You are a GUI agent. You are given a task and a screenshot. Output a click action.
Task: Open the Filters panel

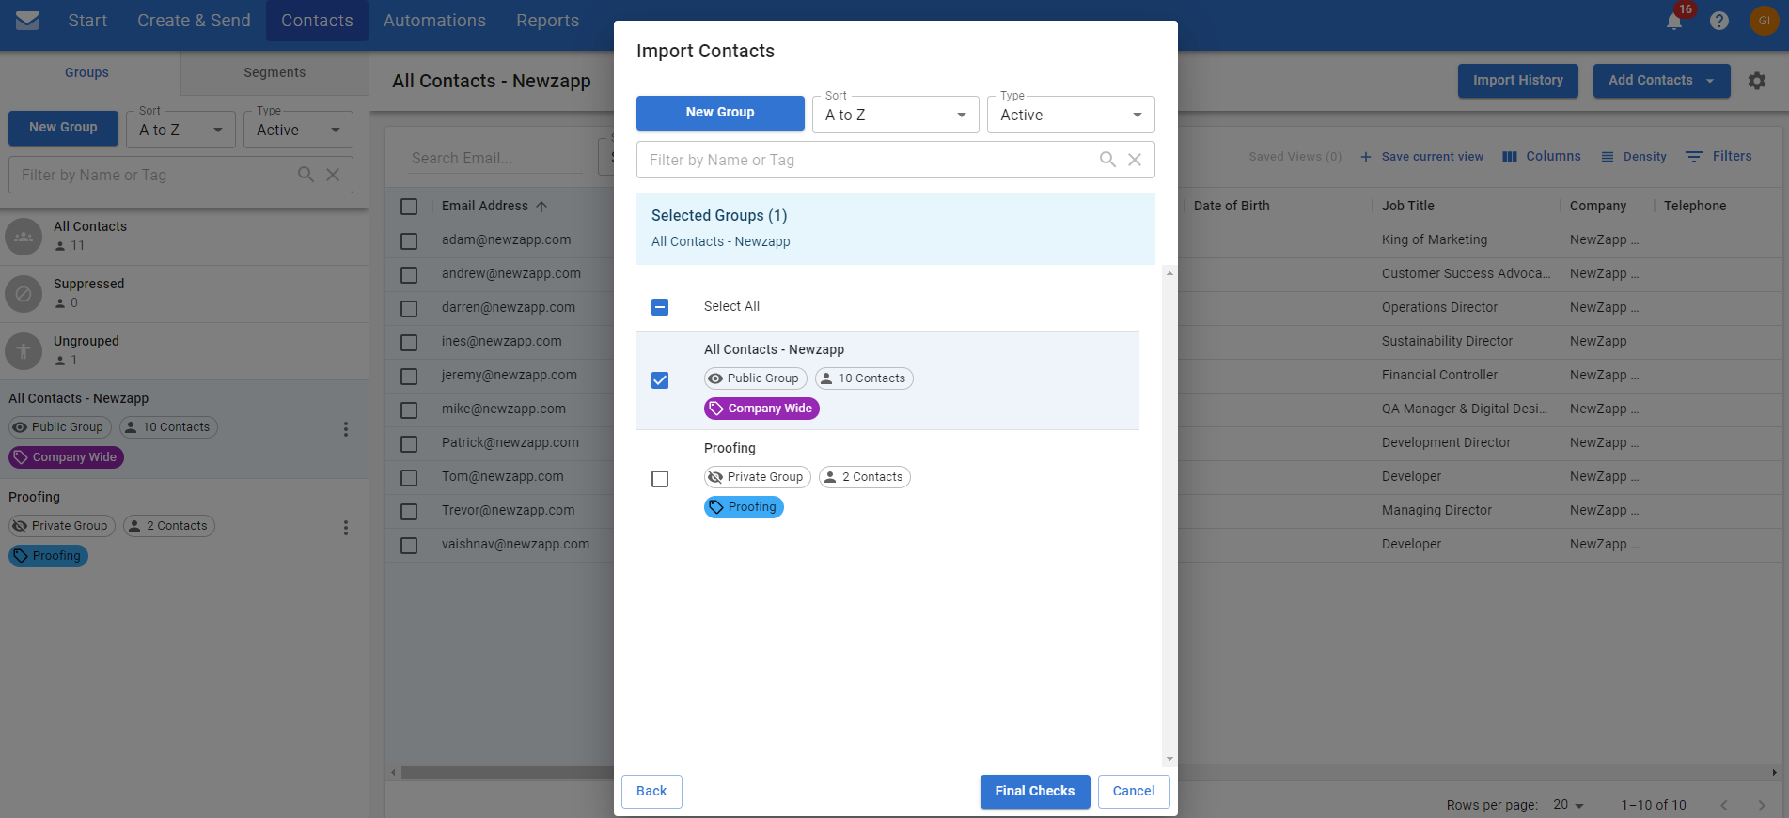[x=1718, y=157]
